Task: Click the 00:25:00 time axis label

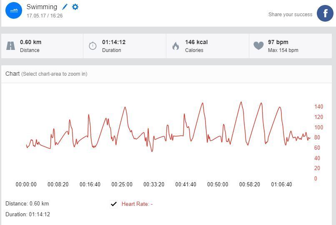Action: [122, 184]
